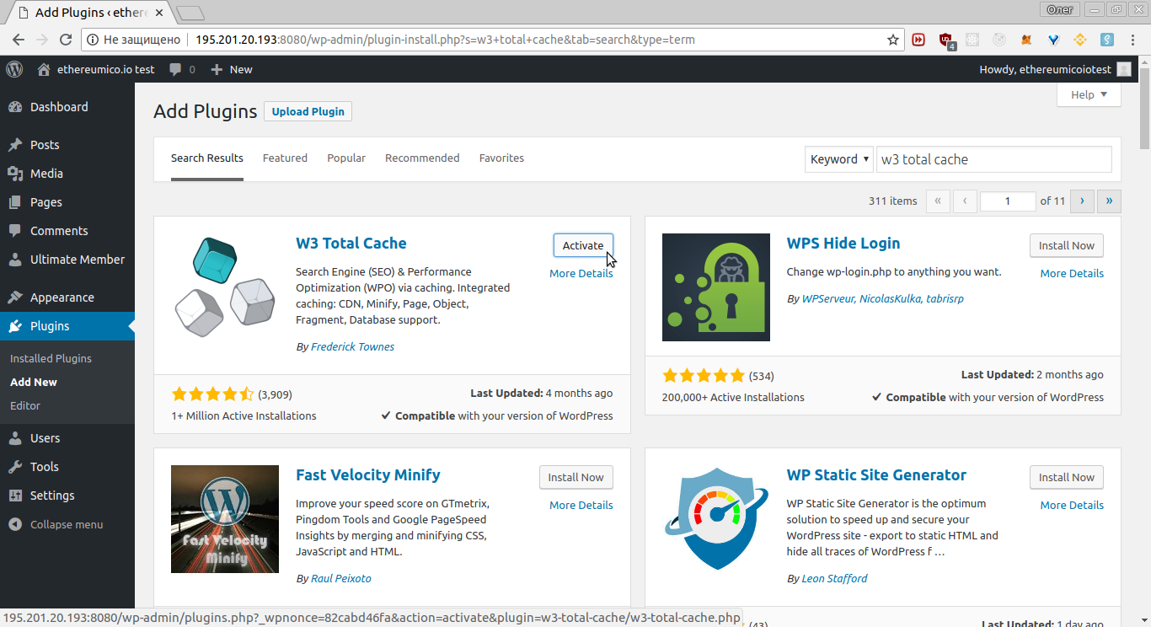1151x627 pixels.
Task: Reload the page with refresh button
Action: 66,40
